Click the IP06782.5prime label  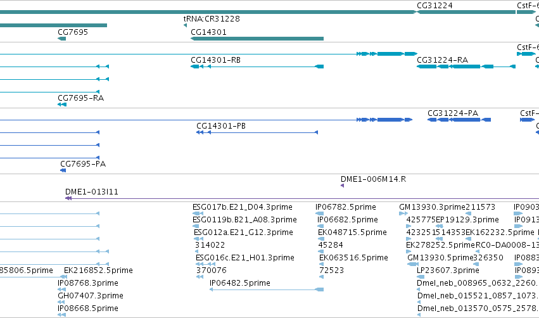(x=345, y=207)
